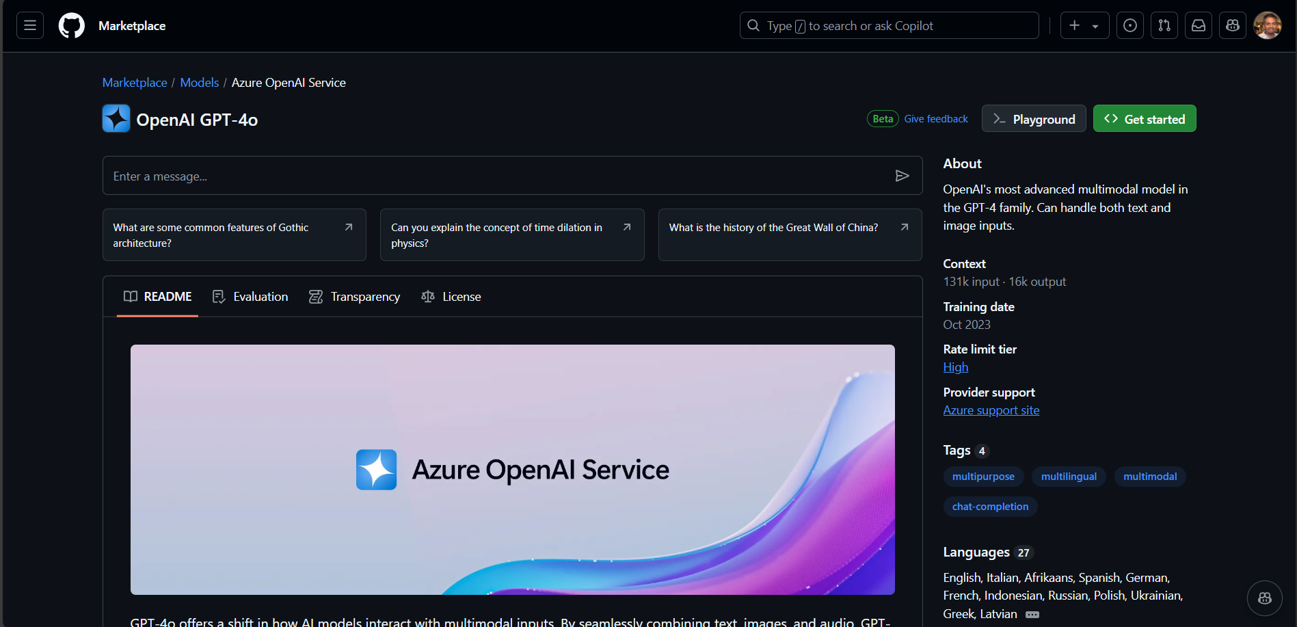Open the hamburger navigation menu
Image resolution: width=1297 pixels, height=627 pixels.
(30, 25)
